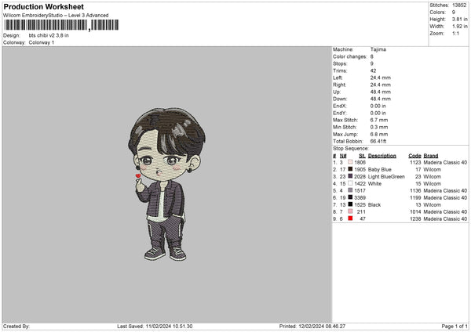Click the 'Up:' measurement value '48.4 mm'
Image resolution: width=471 pixels, height=332 pixels.
tap(380, 92)
